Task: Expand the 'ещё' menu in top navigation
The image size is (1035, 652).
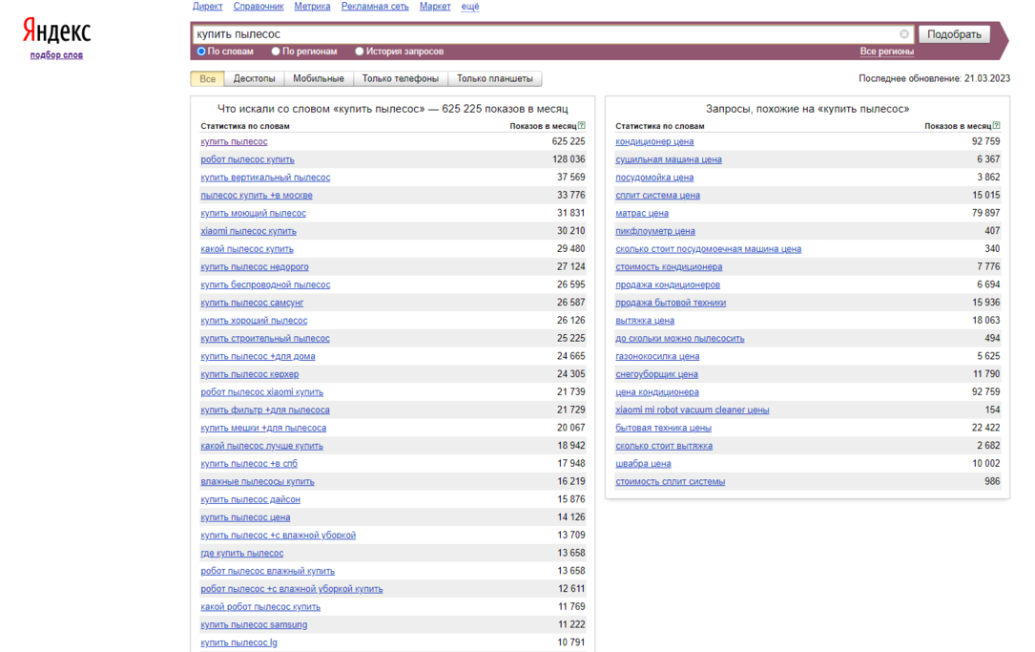Action: coord(470,7)
